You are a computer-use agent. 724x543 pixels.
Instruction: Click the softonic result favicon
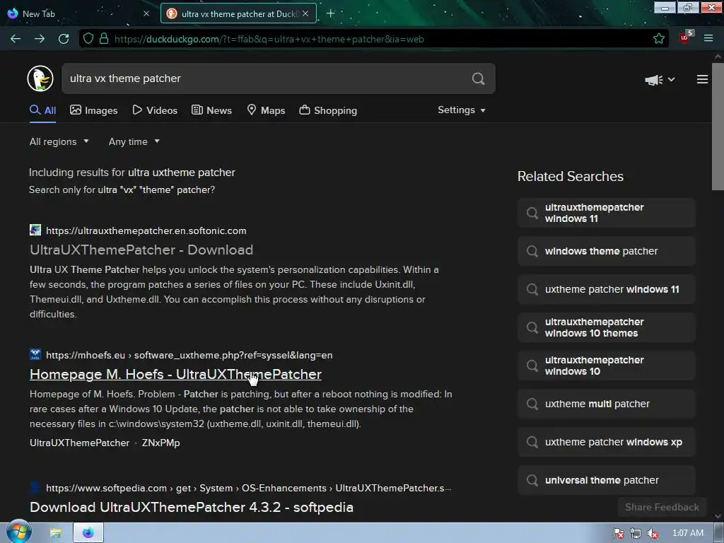(35, 230)
